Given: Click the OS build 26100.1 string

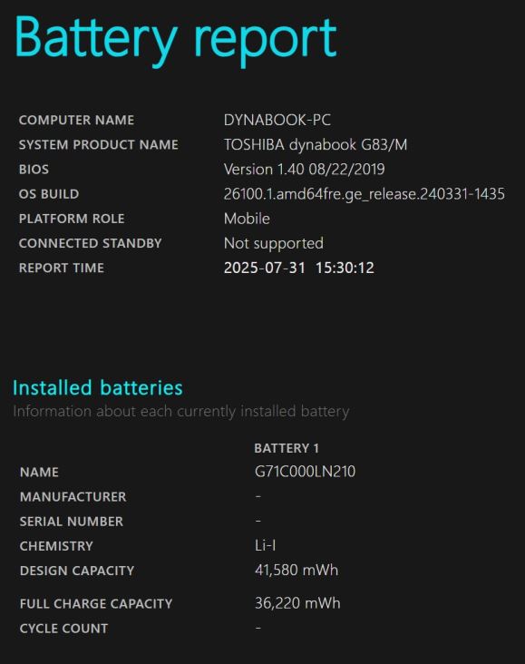Looking at the screenshot, I should coord(365,194).
